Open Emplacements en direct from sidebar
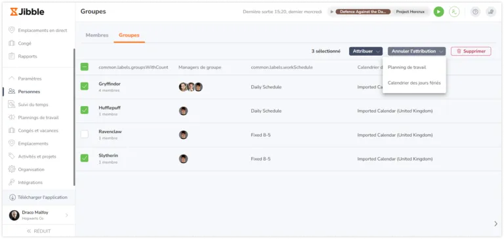Viewport: 504px width, 239px height. pyautogui.click(x=38, y=31)
